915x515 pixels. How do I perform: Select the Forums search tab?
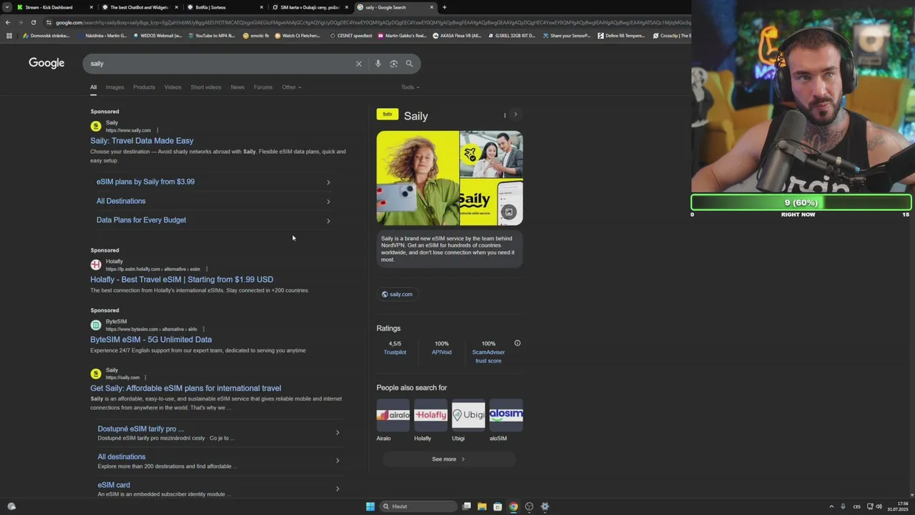point(263,87)
